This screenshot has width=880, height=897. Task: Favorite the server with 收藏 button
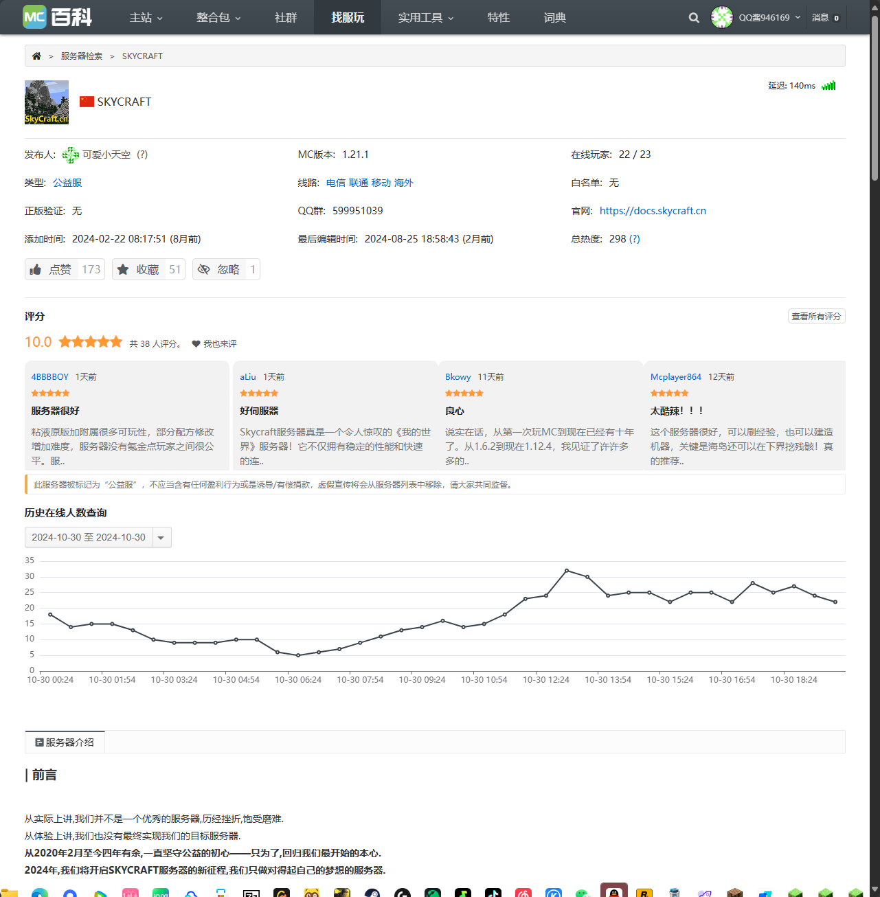tap(148, 269)
